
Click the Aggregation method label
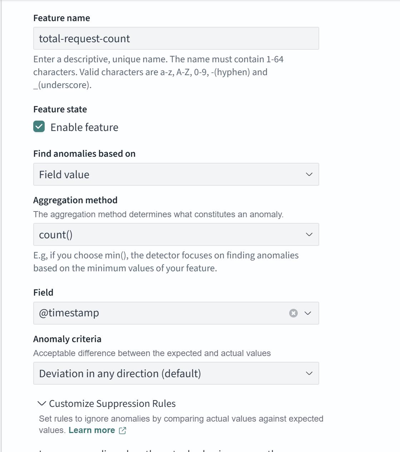click(75, 200)
